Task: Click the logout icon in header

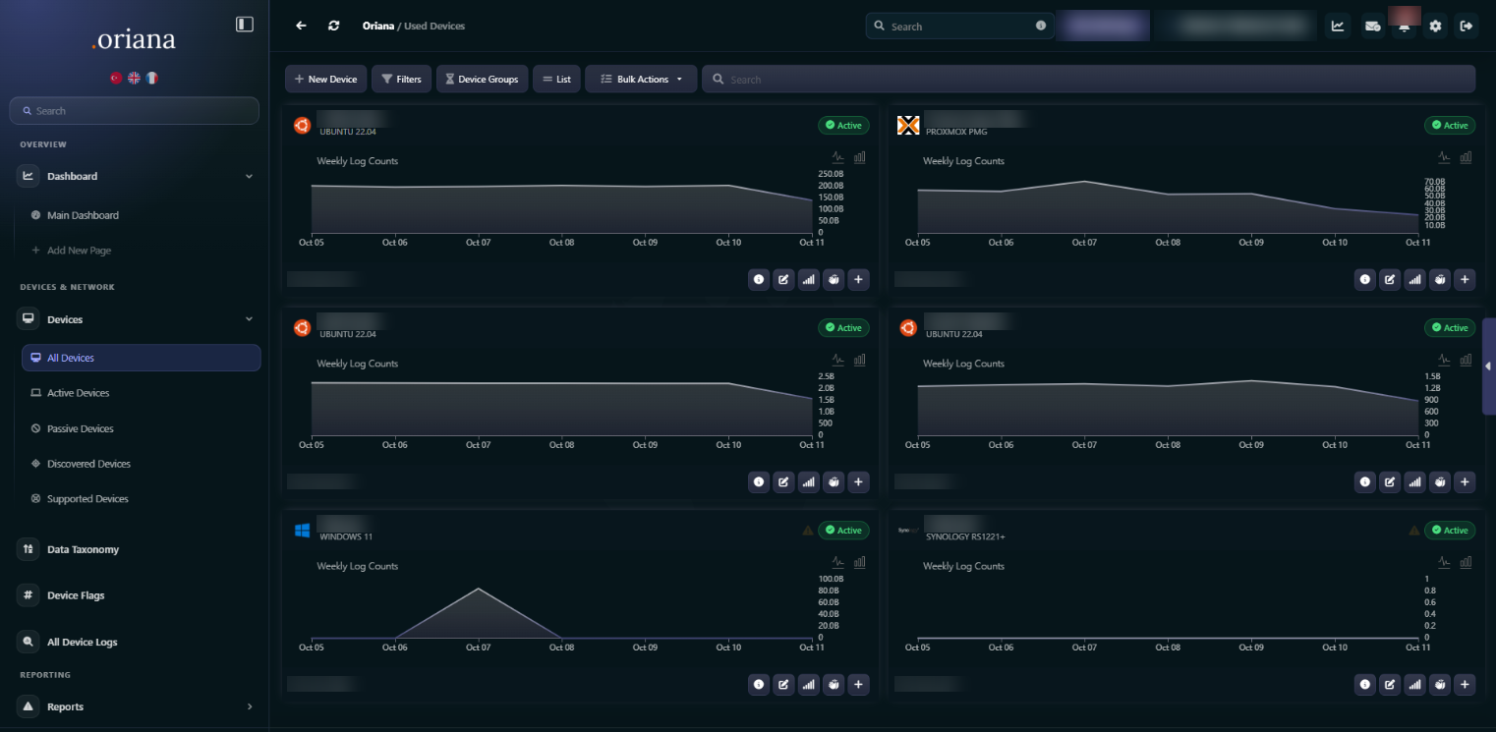Action: point(1467,27)
